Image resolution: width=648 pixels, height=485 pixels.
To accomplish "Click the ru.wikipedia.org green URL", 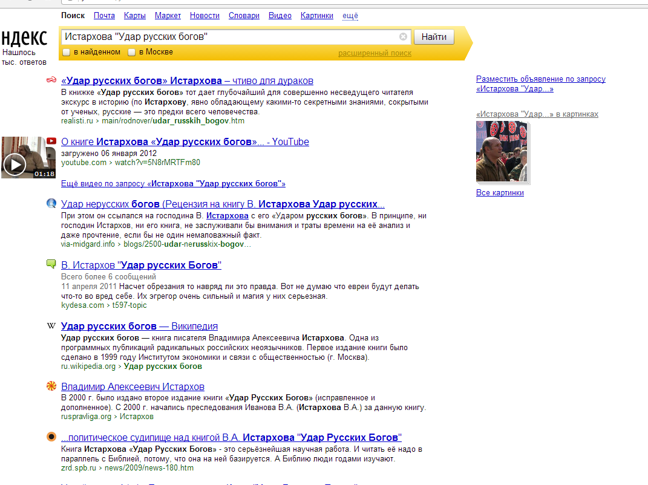I will pyautogui.click(x=131, y=366).
